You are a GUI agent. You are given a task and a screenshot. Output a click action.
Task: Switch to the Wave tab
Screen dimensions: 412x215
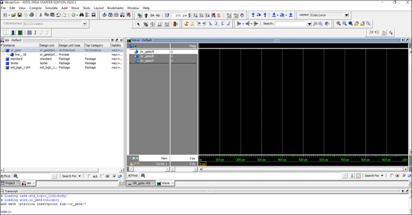(165, 183)
